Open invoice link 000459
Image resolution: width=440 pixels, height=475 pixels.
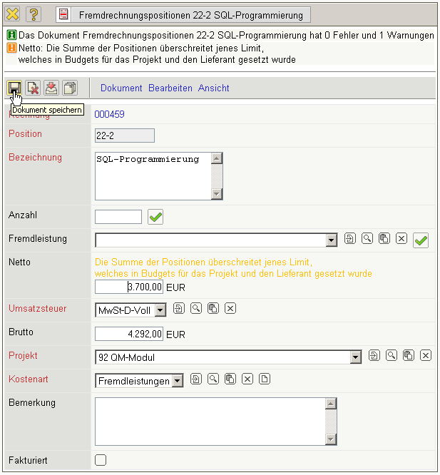[109, 114]
